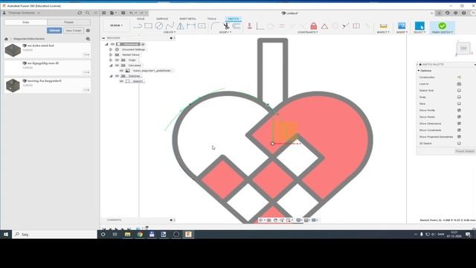476x268 pixels.
Task: Open the Create dropdown menu
Action: 170,32
